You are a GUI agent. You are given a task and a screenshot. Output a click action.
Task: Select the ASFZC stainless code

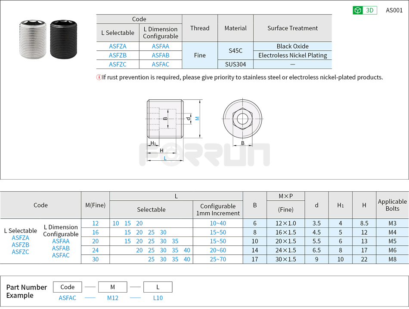coord(118,64)
